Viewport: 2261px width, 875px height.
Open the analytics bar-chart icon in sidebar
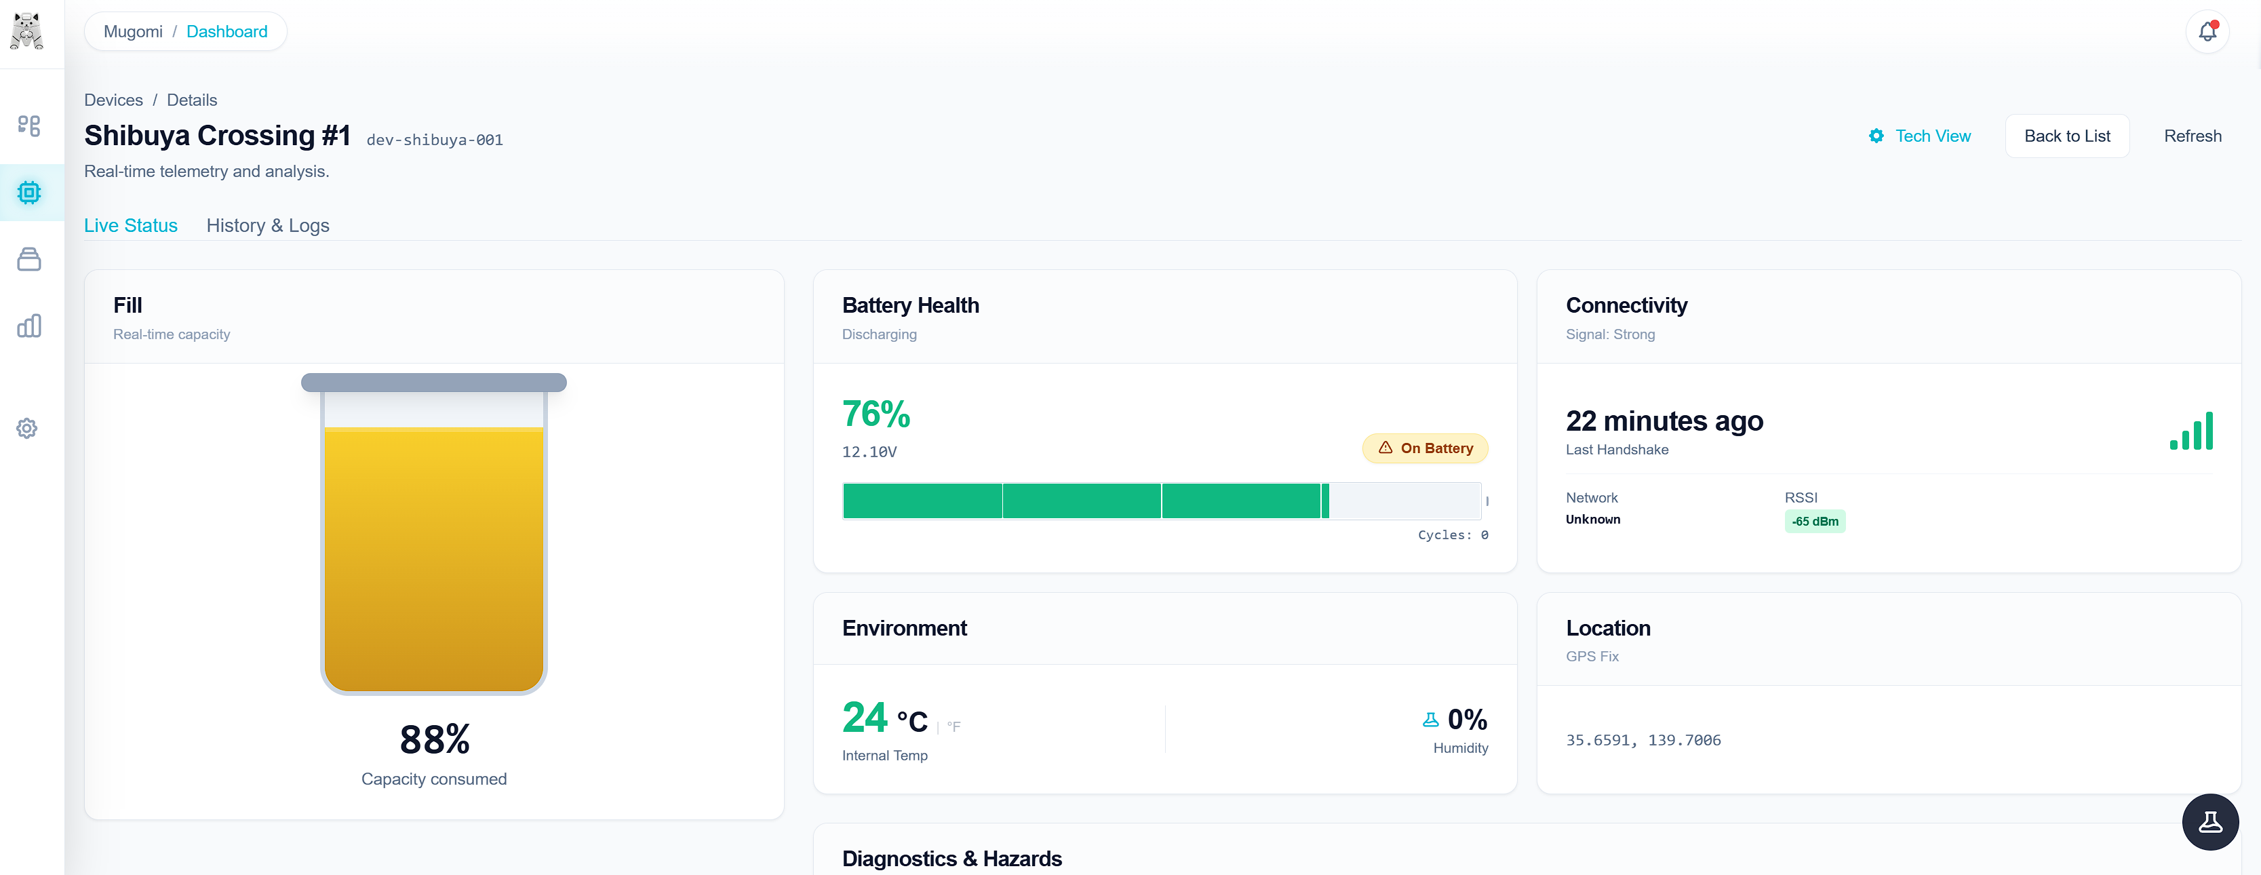(29, 326)
